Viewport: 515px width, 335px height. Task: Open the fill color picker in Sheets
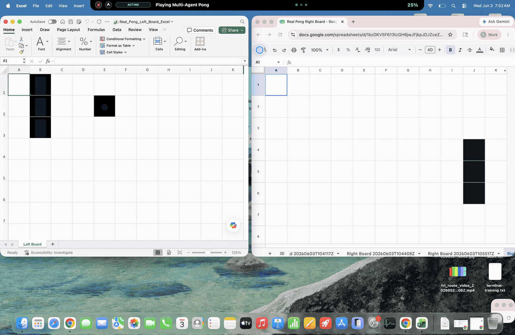click(x=492, y=50)
